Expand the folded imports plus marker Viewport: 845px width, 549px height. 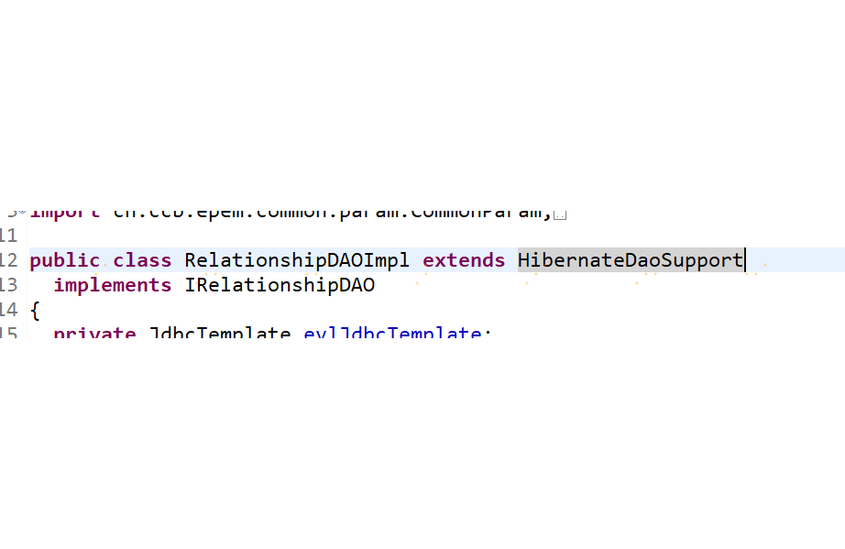(23, 212)
